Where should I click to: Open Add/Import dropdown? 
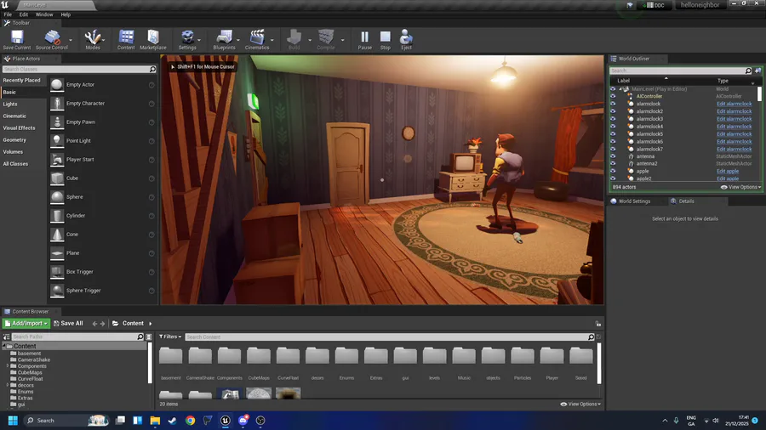tap(26, 323)
